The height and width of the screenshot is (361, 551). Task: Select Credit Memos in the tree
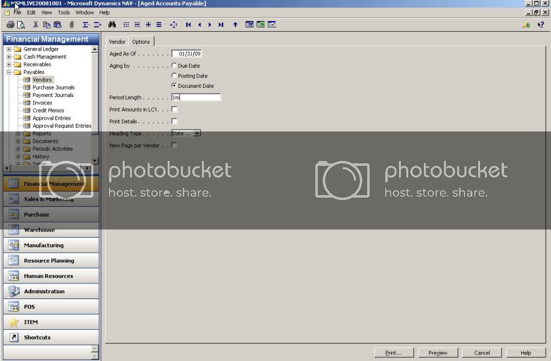coord(48,110)
